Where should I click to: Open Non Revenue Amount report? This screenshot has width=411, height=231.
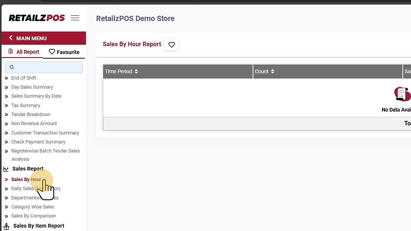coord(34,124)
